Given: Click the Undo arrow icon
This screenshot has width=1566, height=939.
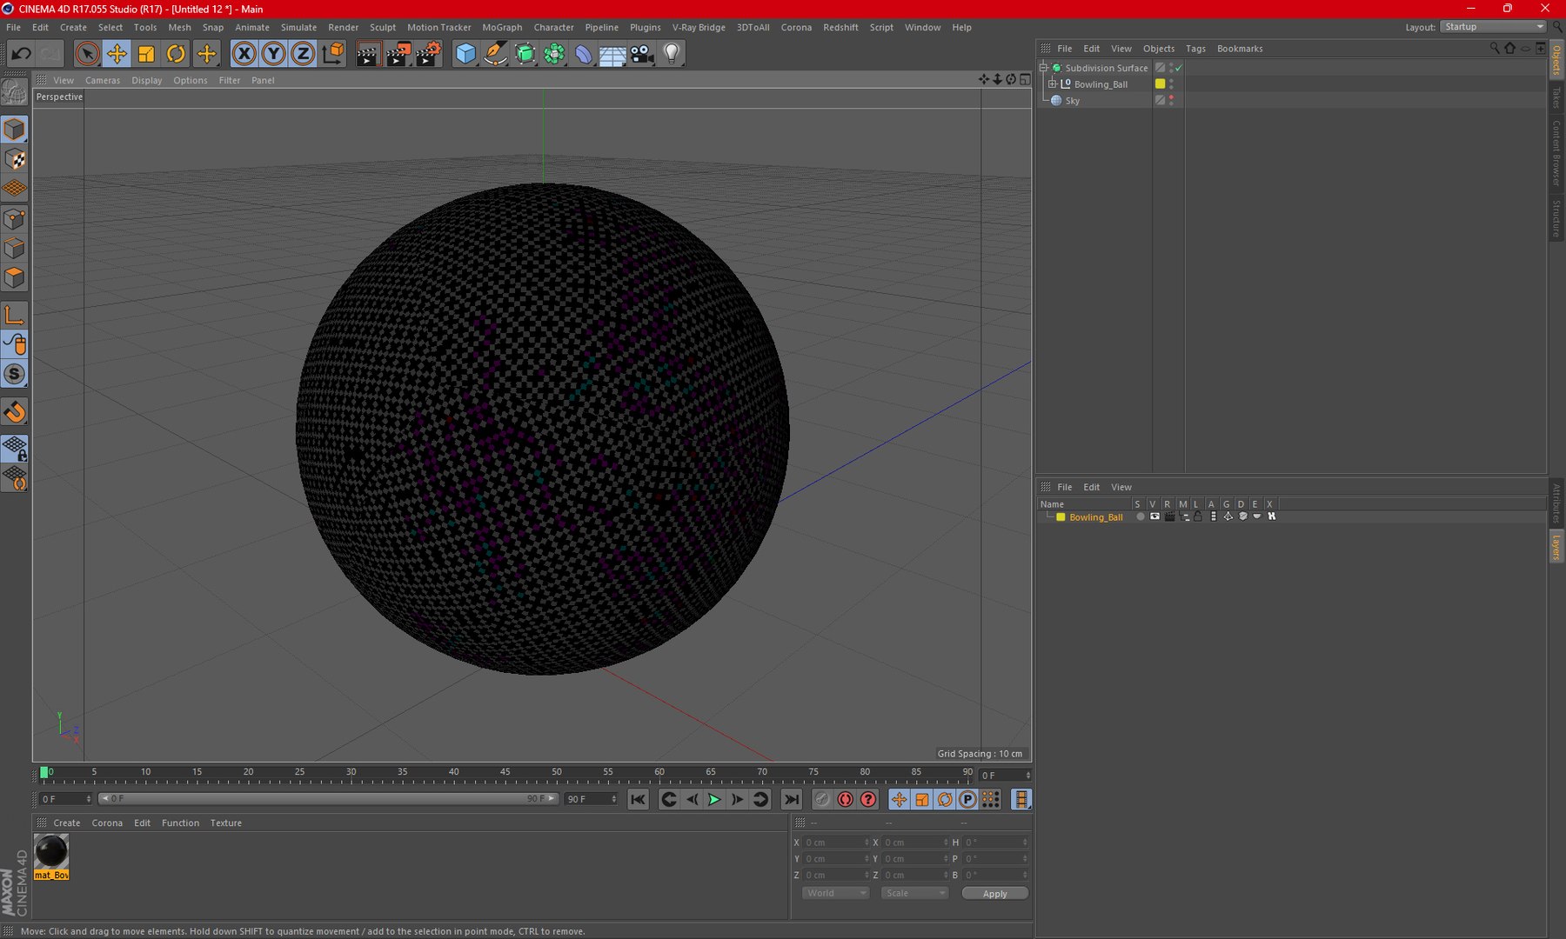Looking at the screenshot, I should pos(21,54).
